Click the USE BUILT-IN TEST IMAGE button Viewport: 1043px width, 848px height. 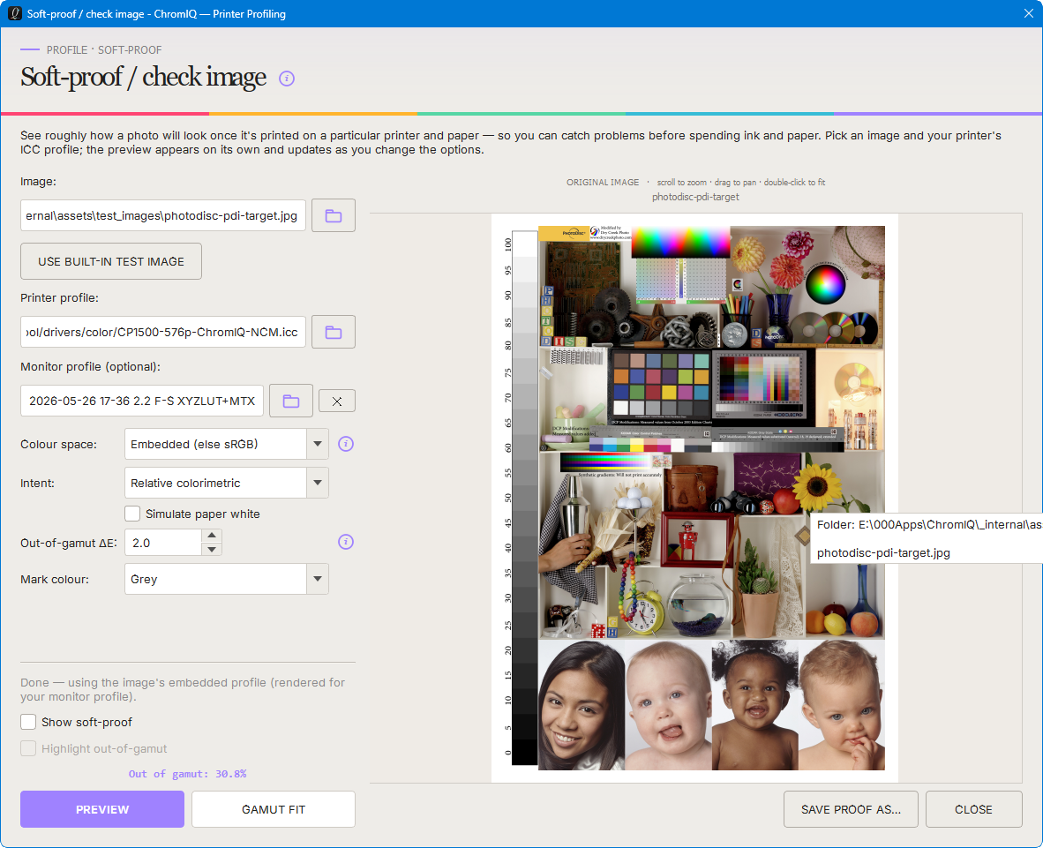point(111,261)
